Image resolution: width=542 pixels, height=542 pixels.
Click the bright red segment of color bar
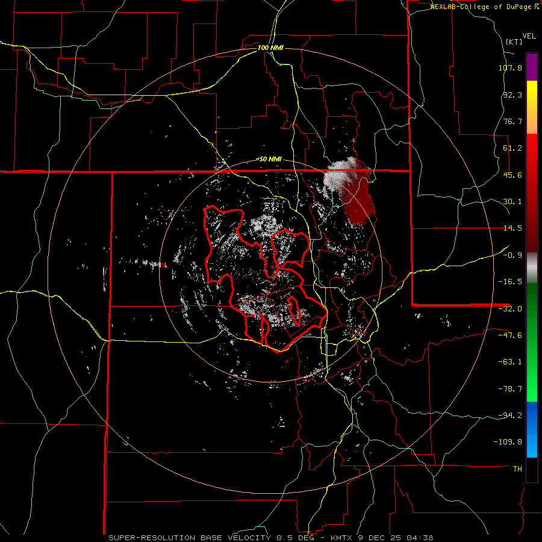point(532,193)
